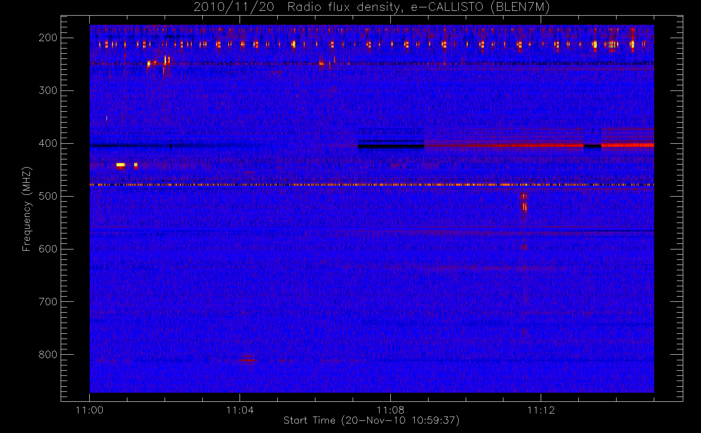Select the 300 frequency axis label
The image size is (701, 433).
click(x=48, y=90)
